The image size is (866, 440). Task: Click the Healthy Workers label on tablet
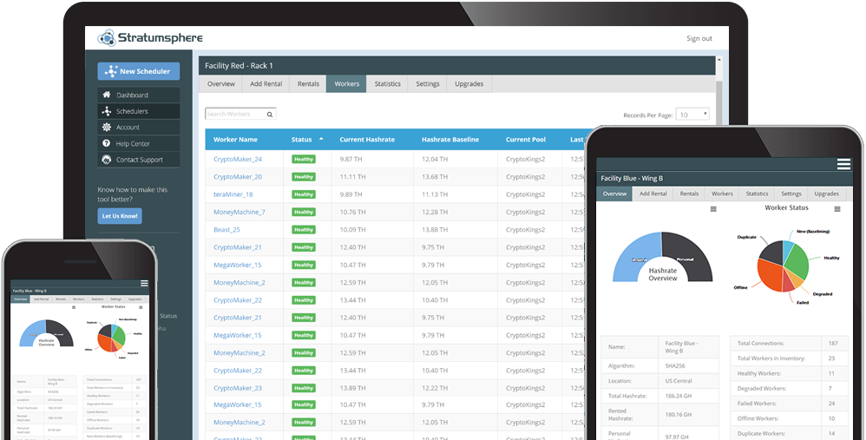pos(759,374)
